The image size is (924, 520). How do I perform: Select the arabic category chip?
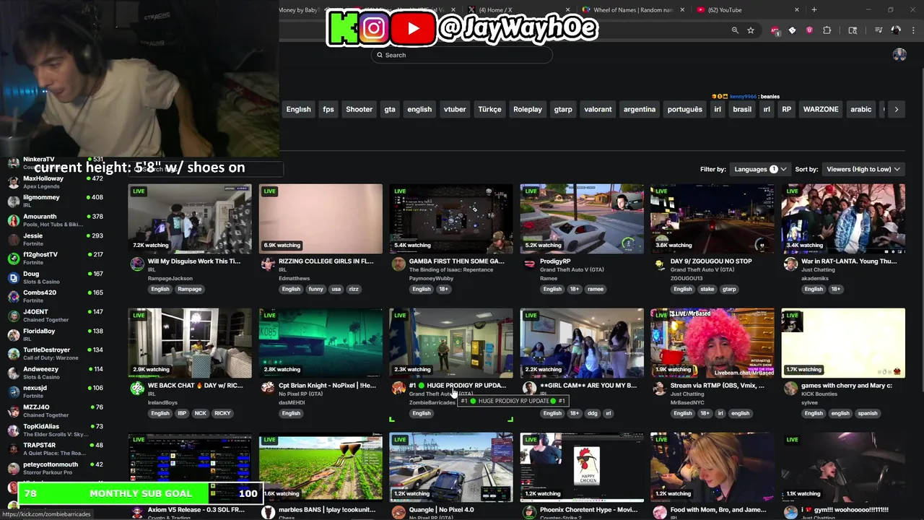860,109
